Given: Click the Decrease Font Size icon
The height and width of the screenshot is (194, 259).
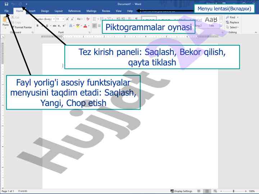Looking at the screenshot, I should 72,19.
